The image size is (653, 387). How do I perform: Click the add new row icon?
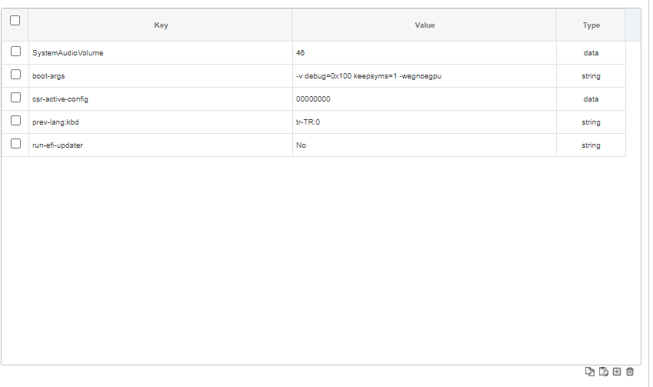pos(617,372)
